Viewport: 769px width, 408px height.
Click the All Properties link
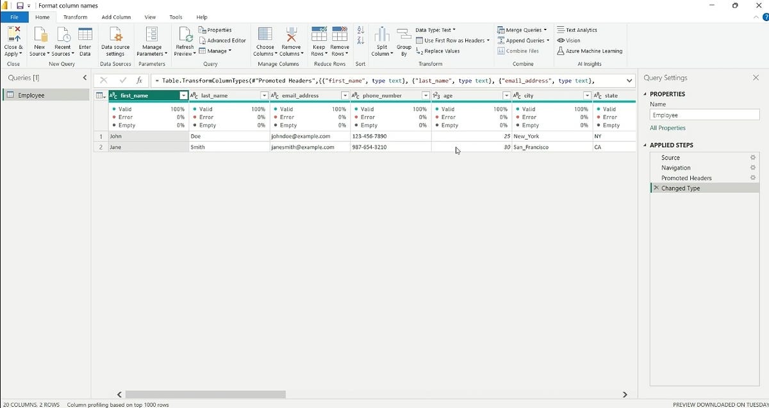pos(668,127)
